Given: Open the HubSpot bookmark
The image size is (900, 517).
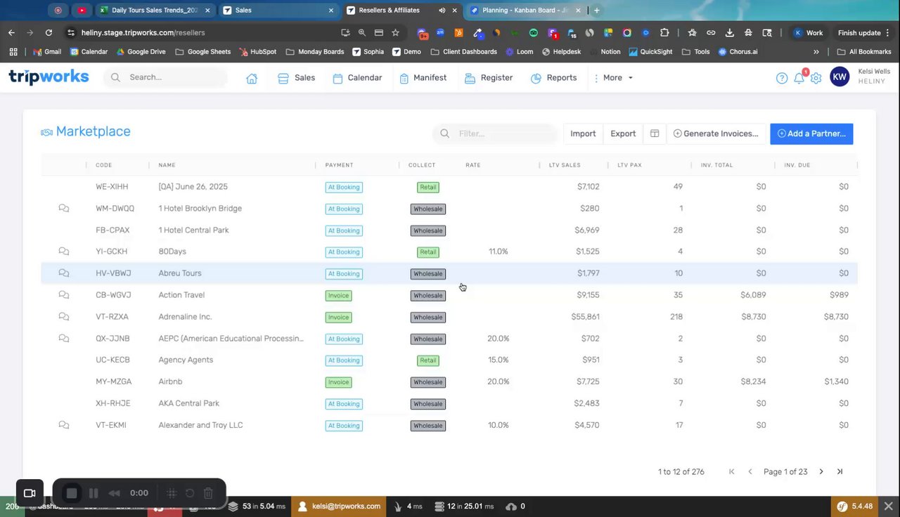Looking at the screenshot, I should (258, 52).
